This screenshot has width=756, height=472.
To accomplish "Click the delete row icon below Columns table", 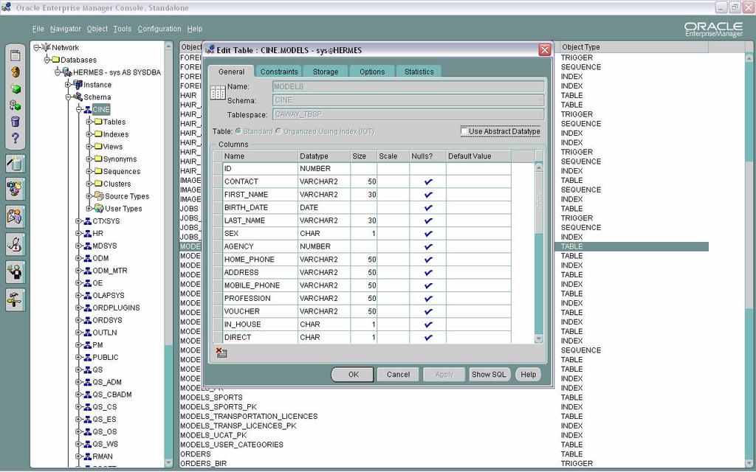I will coord(221,353).
